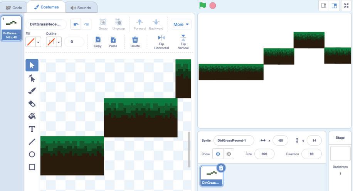Edit the Sprite name field
The height and width of the screenshot is (191, 353).
[234, 141]
